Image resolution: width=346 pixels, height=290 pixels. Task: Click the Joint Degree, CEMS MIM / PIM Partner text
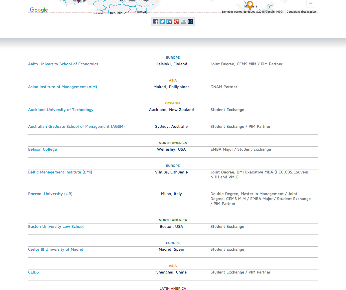[x=246, y=64]
